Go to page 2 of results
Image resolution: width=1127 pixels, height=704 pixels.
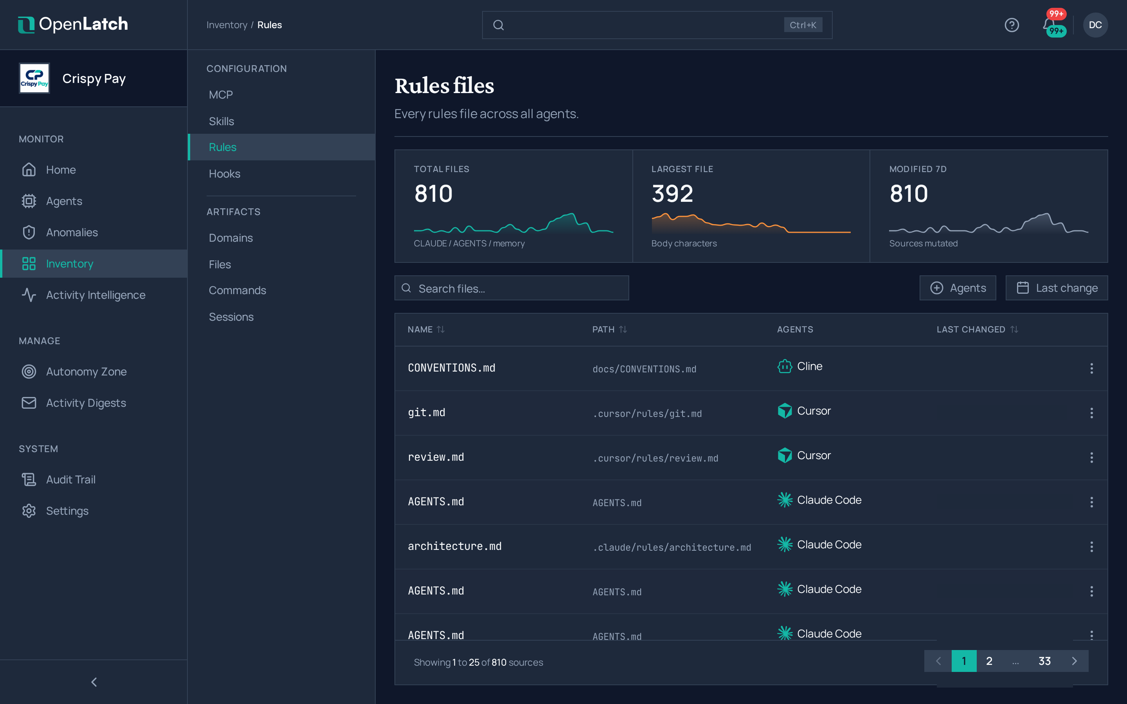point(989,661)
